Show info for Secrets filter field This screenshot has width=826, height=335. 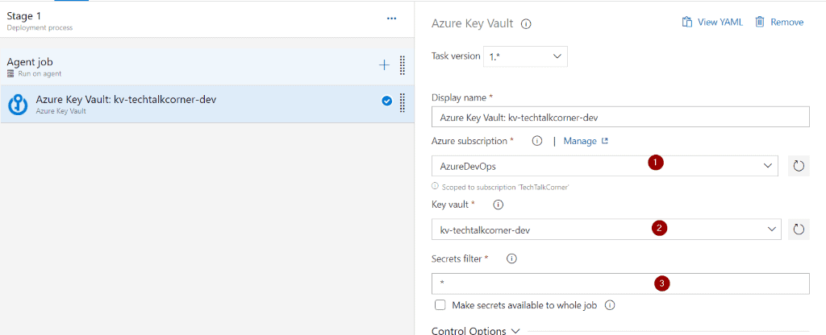[511, 258]
